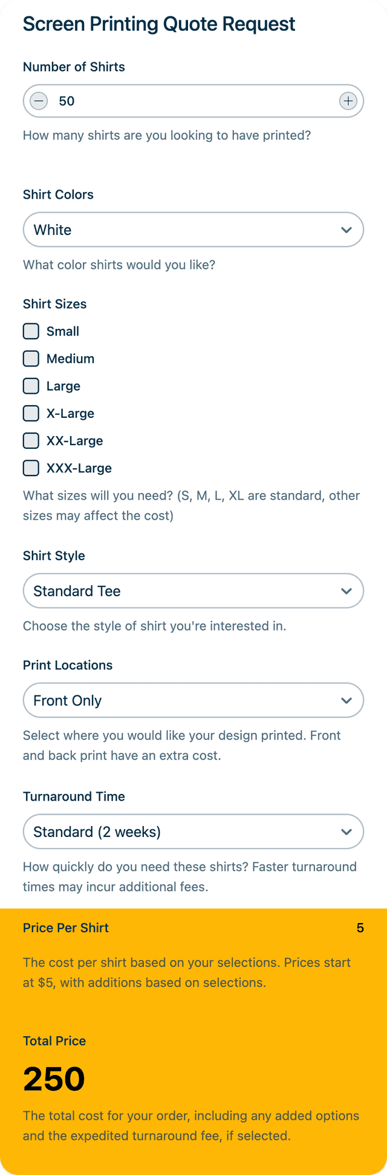The height and width of the screenshot is (1175, 387).
Task: Tick the Medium size checkbox
Action: pos(31,359)
